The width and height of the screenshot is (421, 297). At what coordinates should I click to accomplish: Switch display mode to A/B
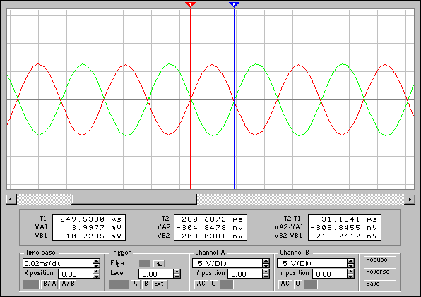[x=69, y=284]
